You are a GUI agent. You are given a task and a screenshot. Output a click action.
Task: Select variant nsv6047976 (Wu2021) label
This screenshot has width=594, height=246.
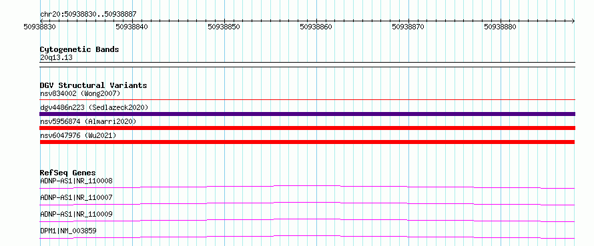point(78,135)
